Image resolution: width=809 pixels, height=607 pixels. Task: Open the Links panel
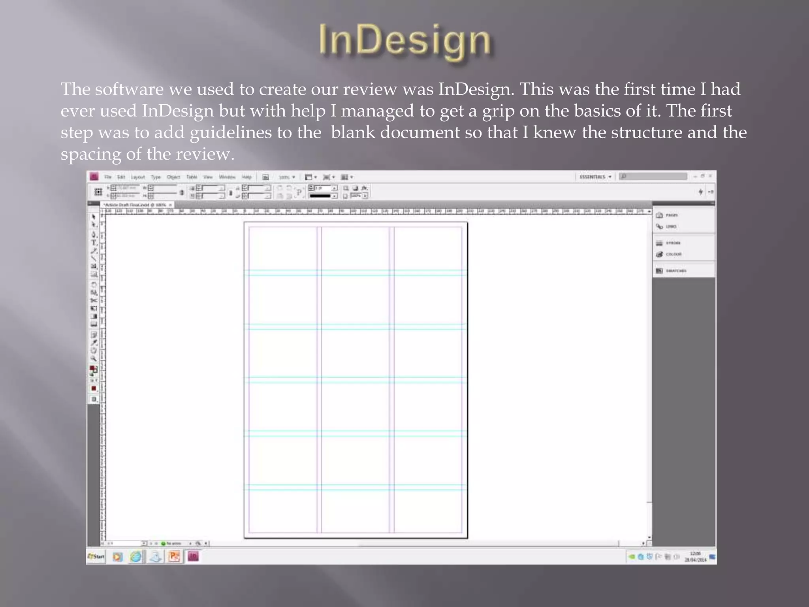click(x=670, y=227)
